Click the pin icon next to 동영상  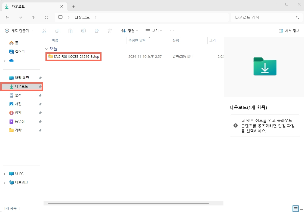(x=40, y=121)
